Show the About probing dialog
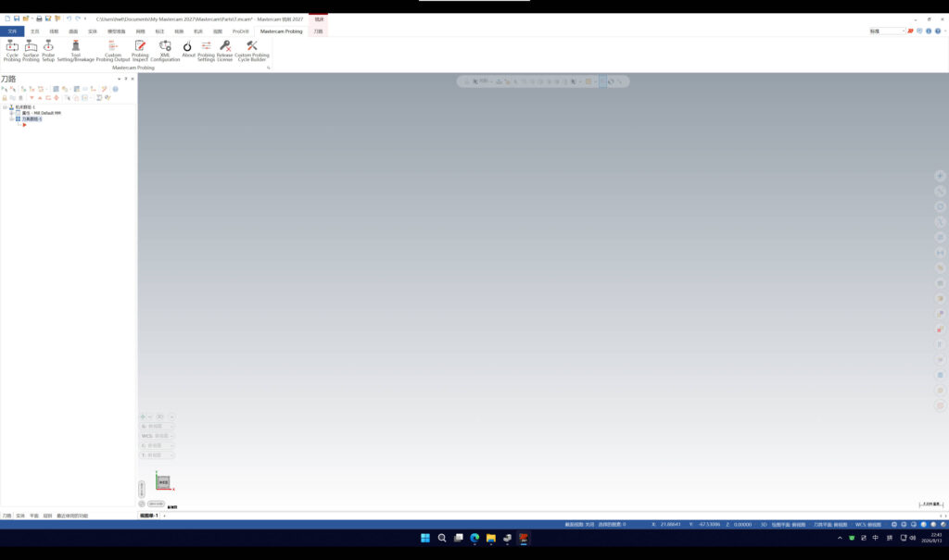Screen dimensions: 949x560 tap(188, 50)
